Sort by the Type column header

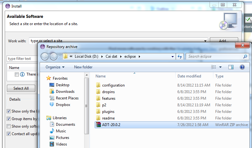pyautogui.click(x=219, y=76)
